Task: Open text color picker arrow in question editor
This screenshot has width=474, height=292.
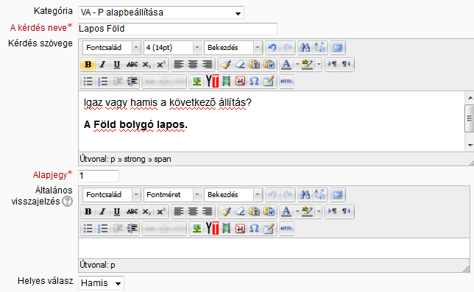Action: [x=297, y=65]
